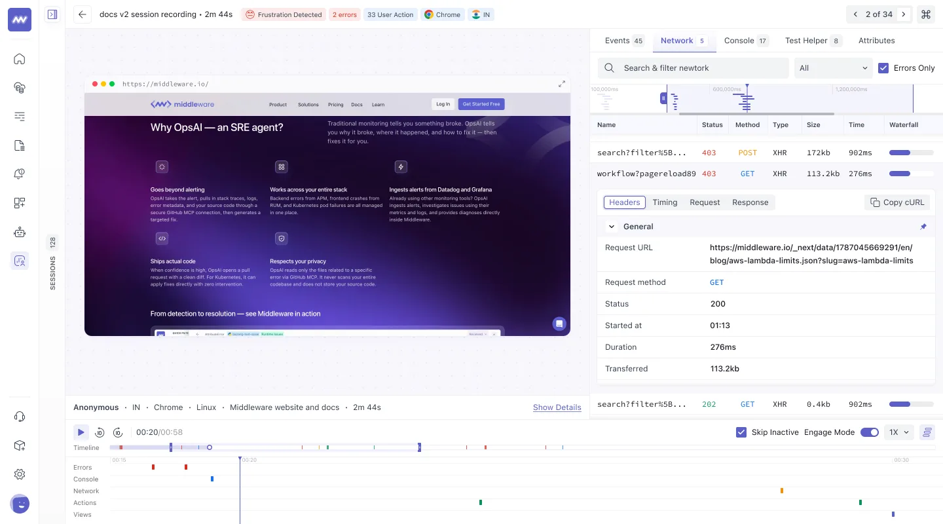Image resolution: width=943 pixels, height=524 pixels.
Task: Play the session recording
Action: 81,432
